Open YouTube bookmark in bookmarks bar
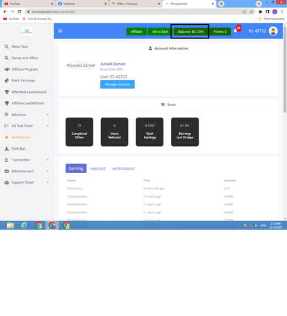Screen dimensions: 287x316 point(11,19)
